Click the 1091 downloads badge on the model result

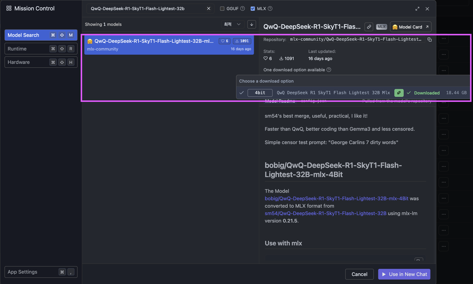click(x=242, y=41)
